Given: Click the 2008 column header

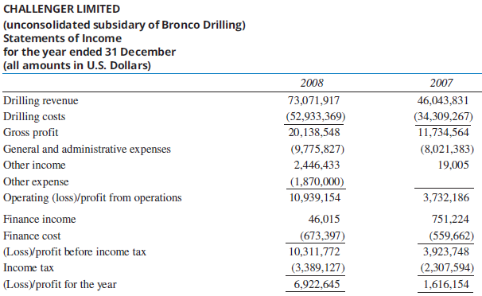Looking at the screenshot, I should [x=312, y=83].
